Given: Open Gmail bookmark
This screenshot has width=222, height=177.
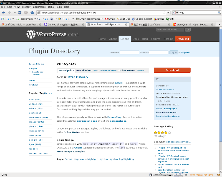Looking at the screenshot, I should tap(110, 19).
